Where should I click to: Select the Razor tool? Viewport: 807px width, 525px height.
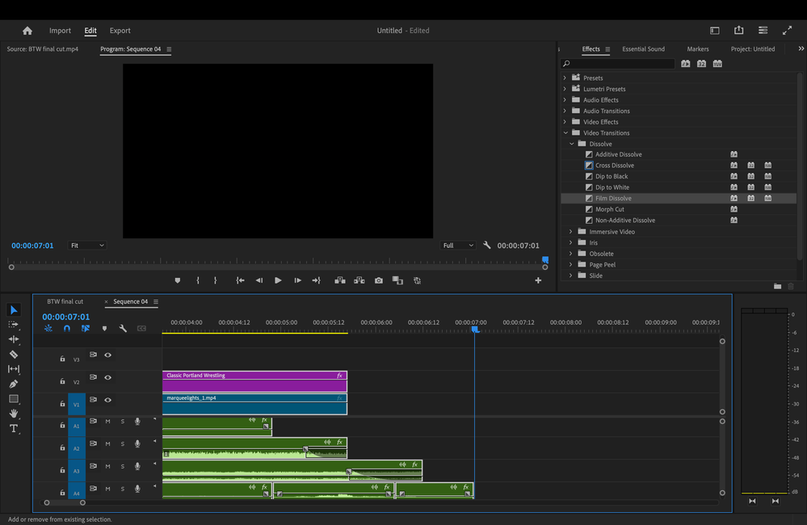[x=14, y=355]
